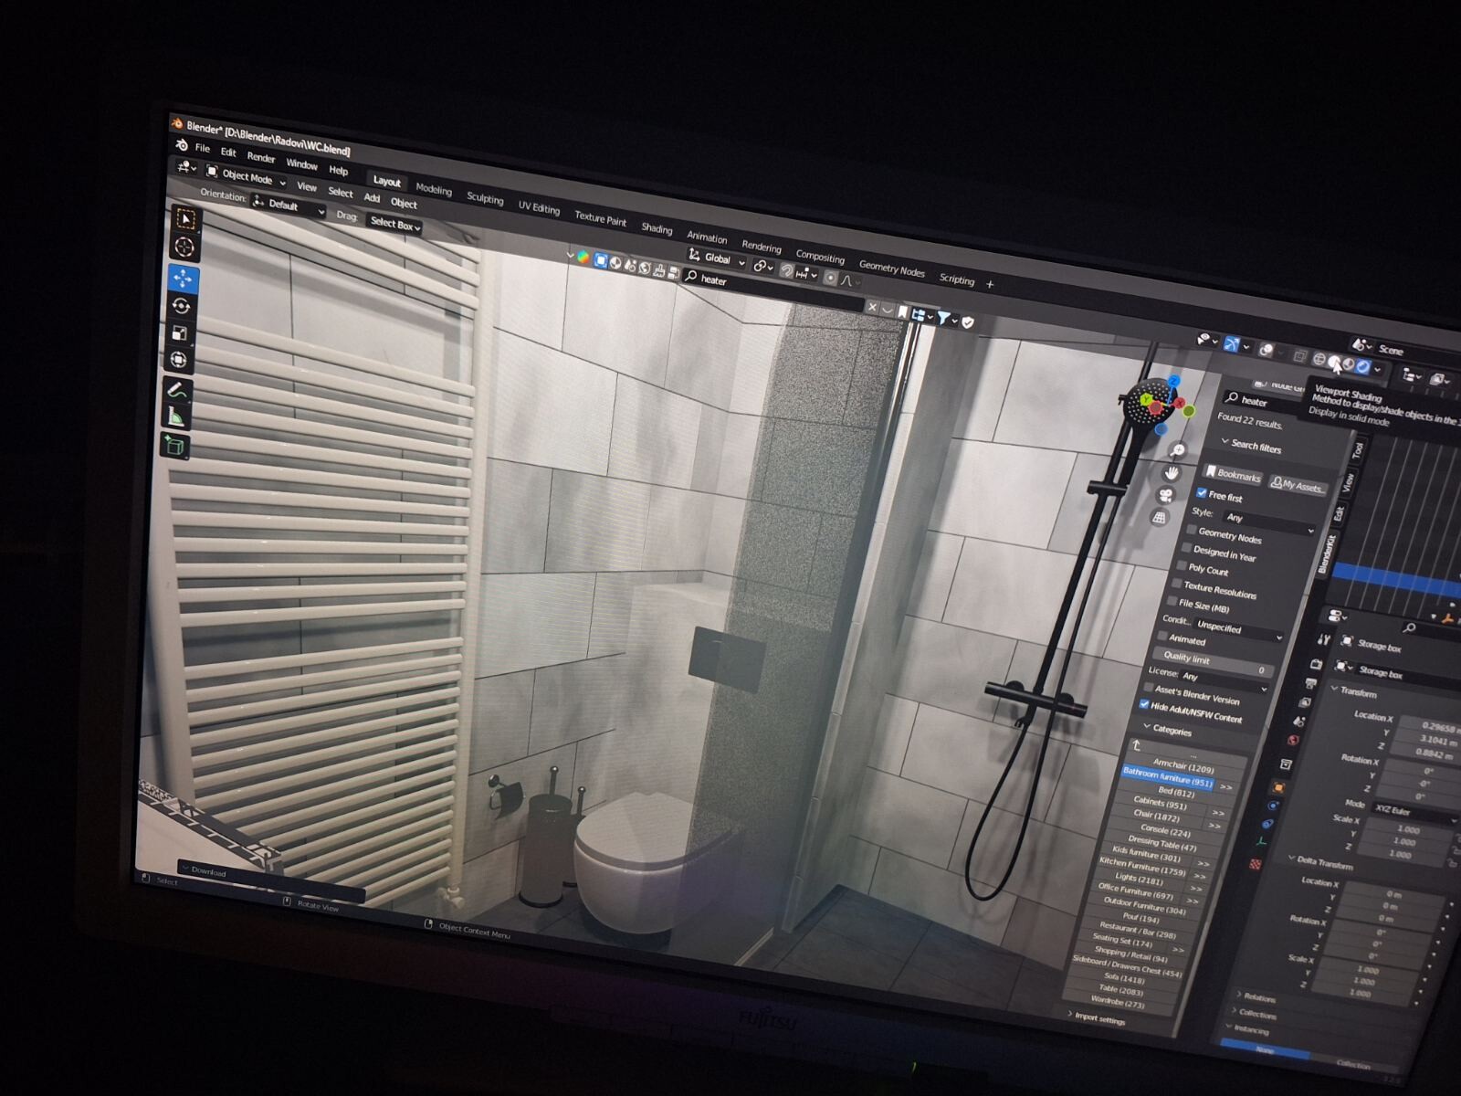Click the BlenderKit colorful logo icon
1461x1096 pixels.
[x=582, y=257]
